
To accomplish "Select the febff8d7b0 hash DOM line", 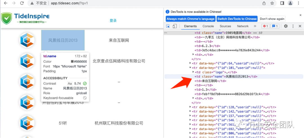I will pyautogui.click(x=232, y=94).
